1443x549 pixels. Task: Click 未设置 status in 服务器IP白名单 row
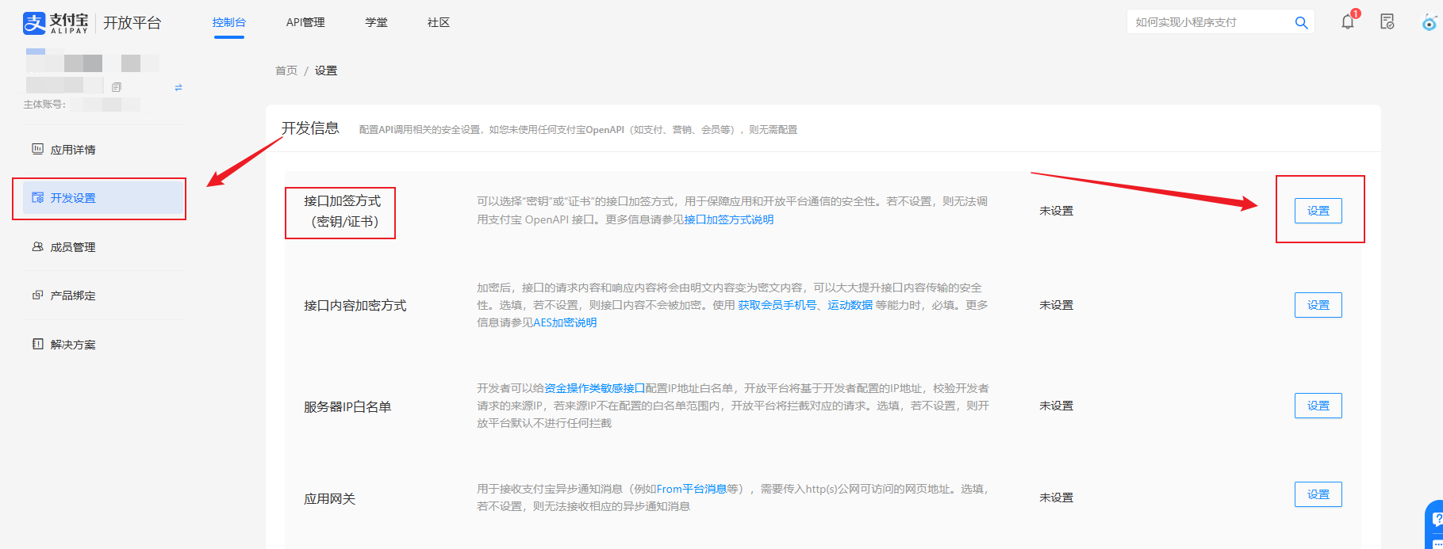click(x=1056, y=406)
